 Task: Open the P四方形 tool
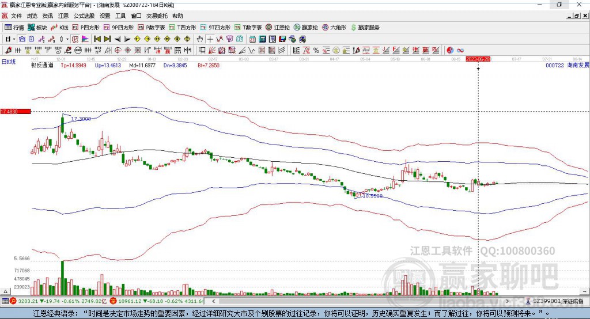(86, 28)
